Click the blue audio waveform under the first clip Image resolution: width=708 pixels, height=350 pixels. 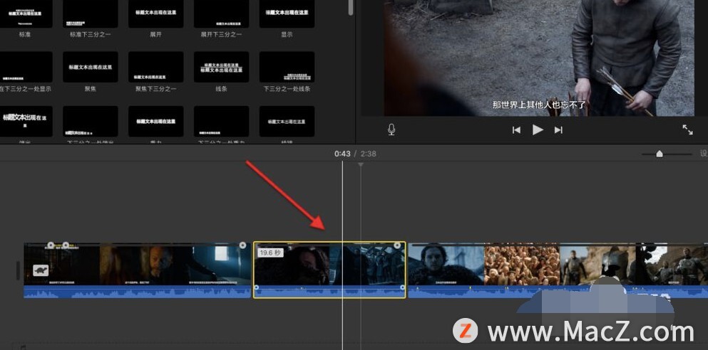click(x=138, y=292)
